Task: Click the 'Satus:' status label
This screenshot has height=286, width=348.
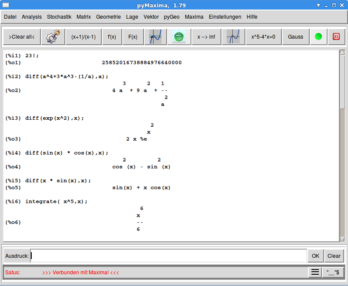Action: click(x=13, y=272)
